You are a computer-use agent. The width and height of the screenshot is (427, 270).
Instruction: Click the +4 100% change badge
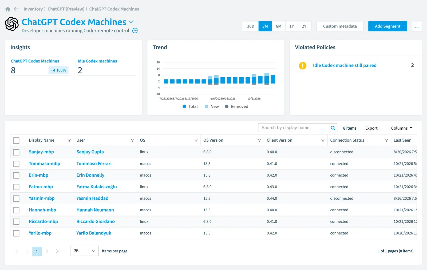[58, 70]
